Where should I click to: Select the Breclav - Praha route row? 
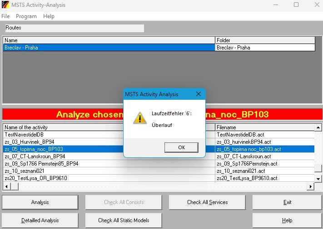109,48
